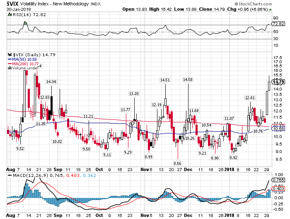Click the green up-arrow next to Chg
Viewport: 290px width, 219px height.
coord(270,10)
